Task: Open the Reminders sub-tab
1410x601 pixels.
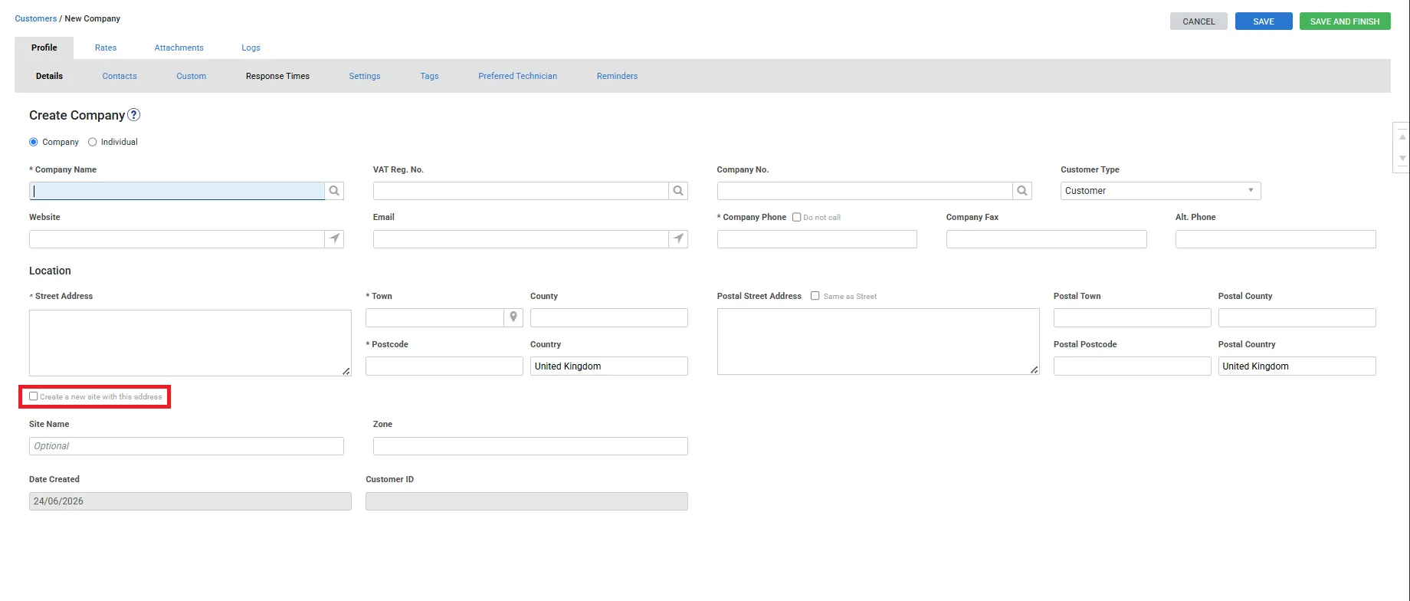Action: point(618,76)
